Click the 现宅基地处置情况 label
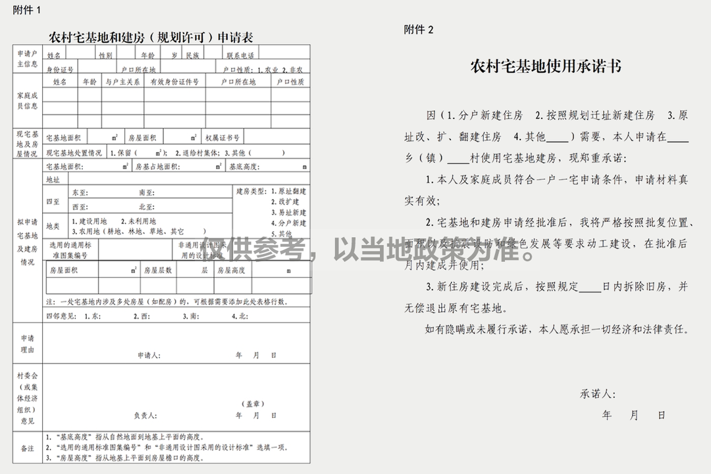711x474 pixels. coord(74,153)
